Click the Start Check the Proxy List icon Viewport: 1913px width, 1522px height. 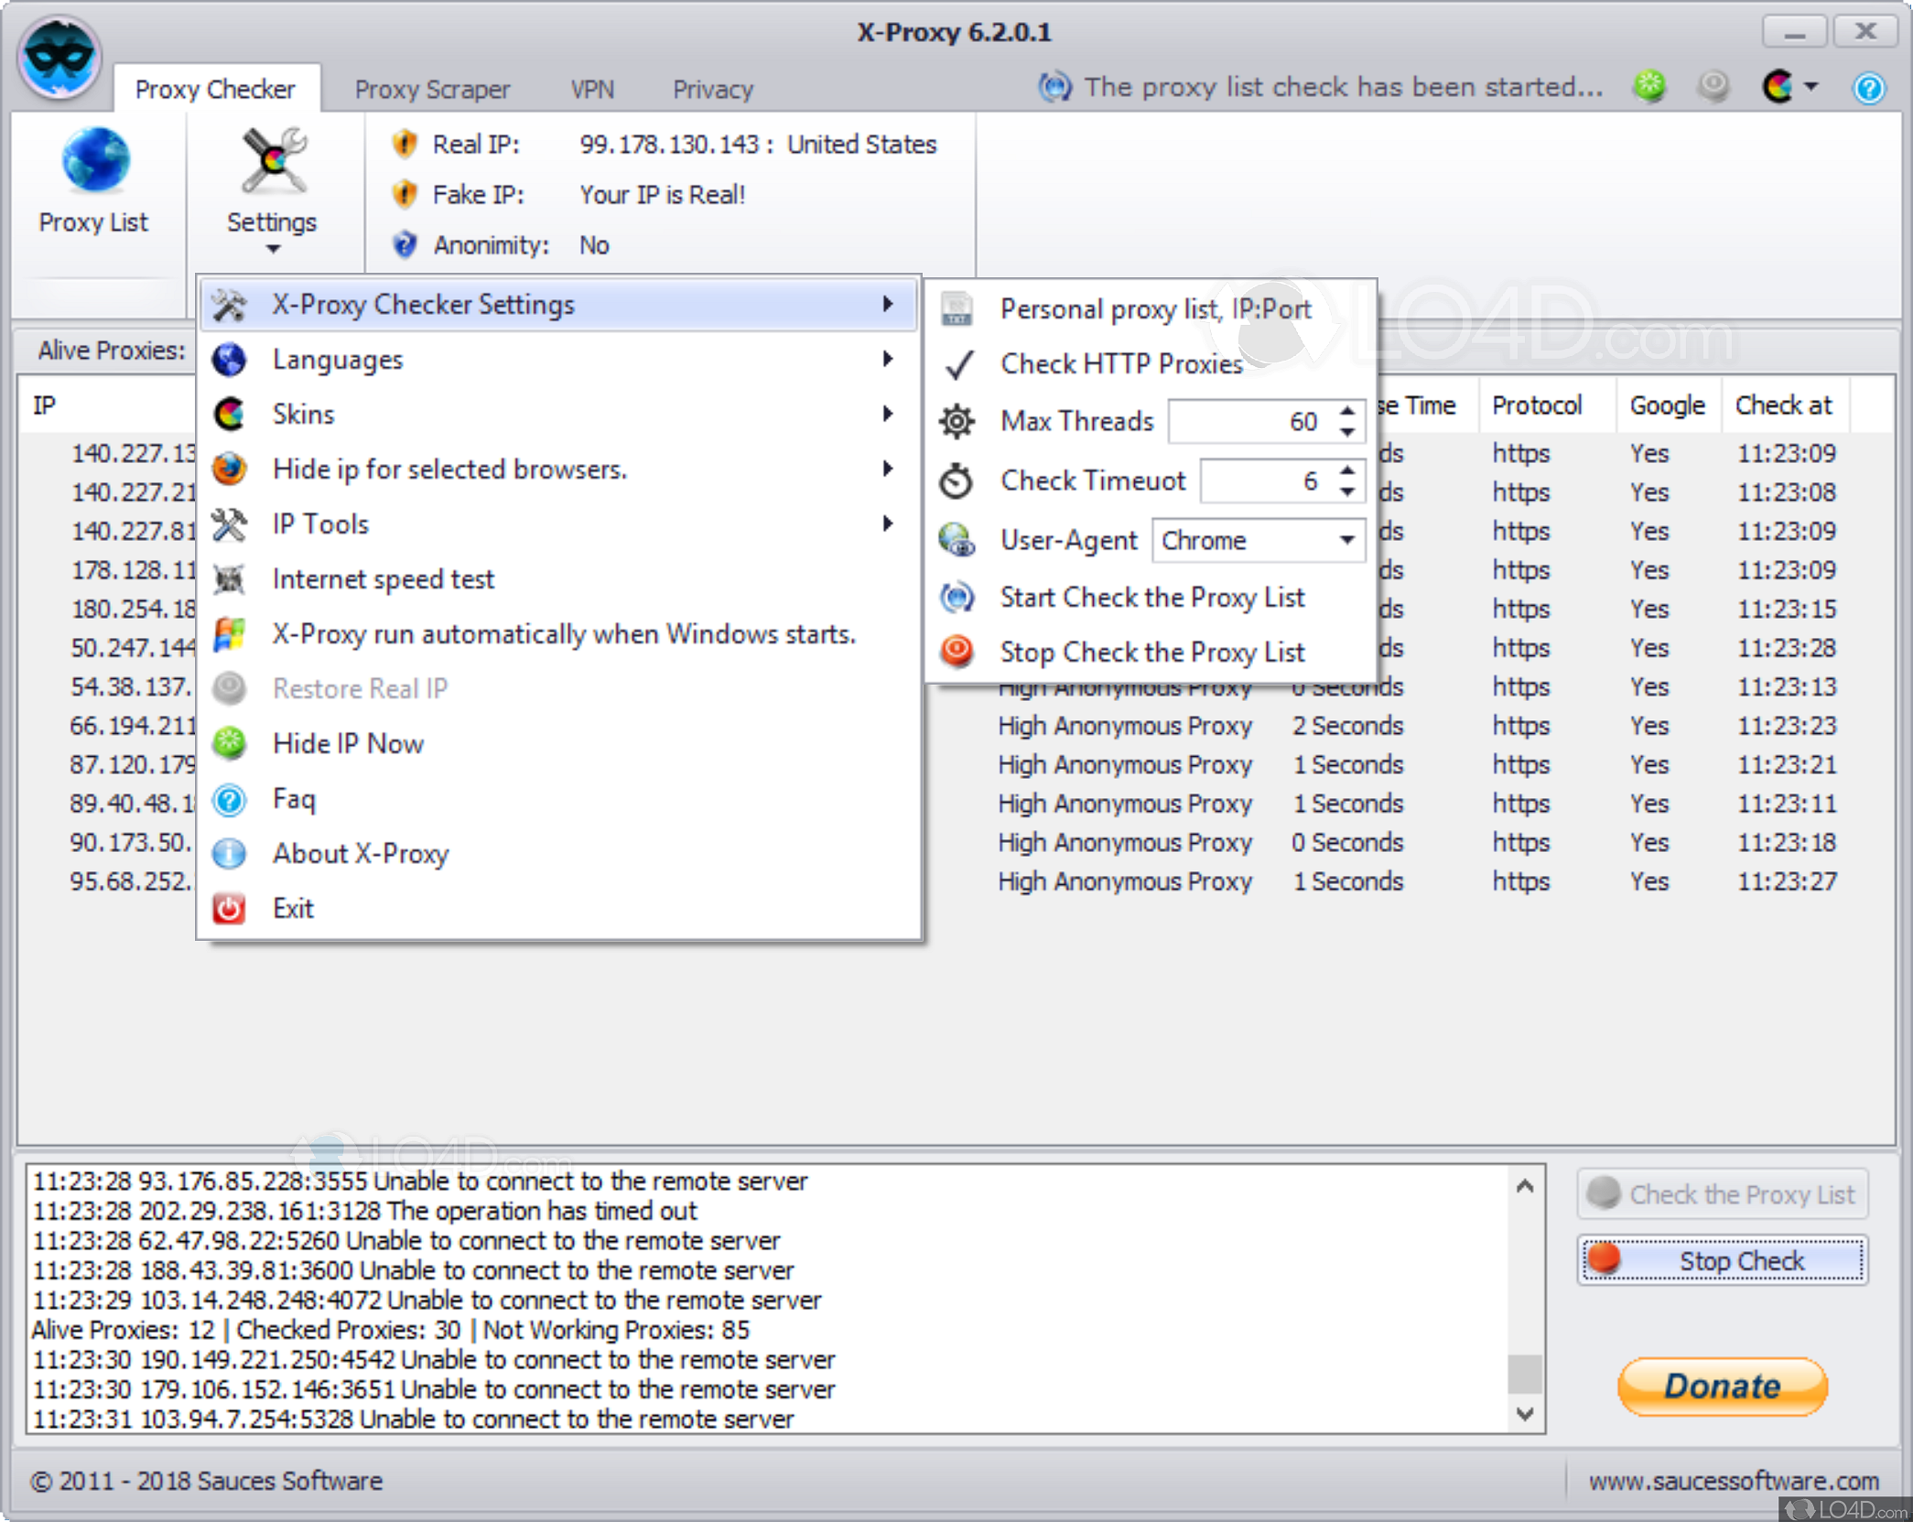click(957, 597)
